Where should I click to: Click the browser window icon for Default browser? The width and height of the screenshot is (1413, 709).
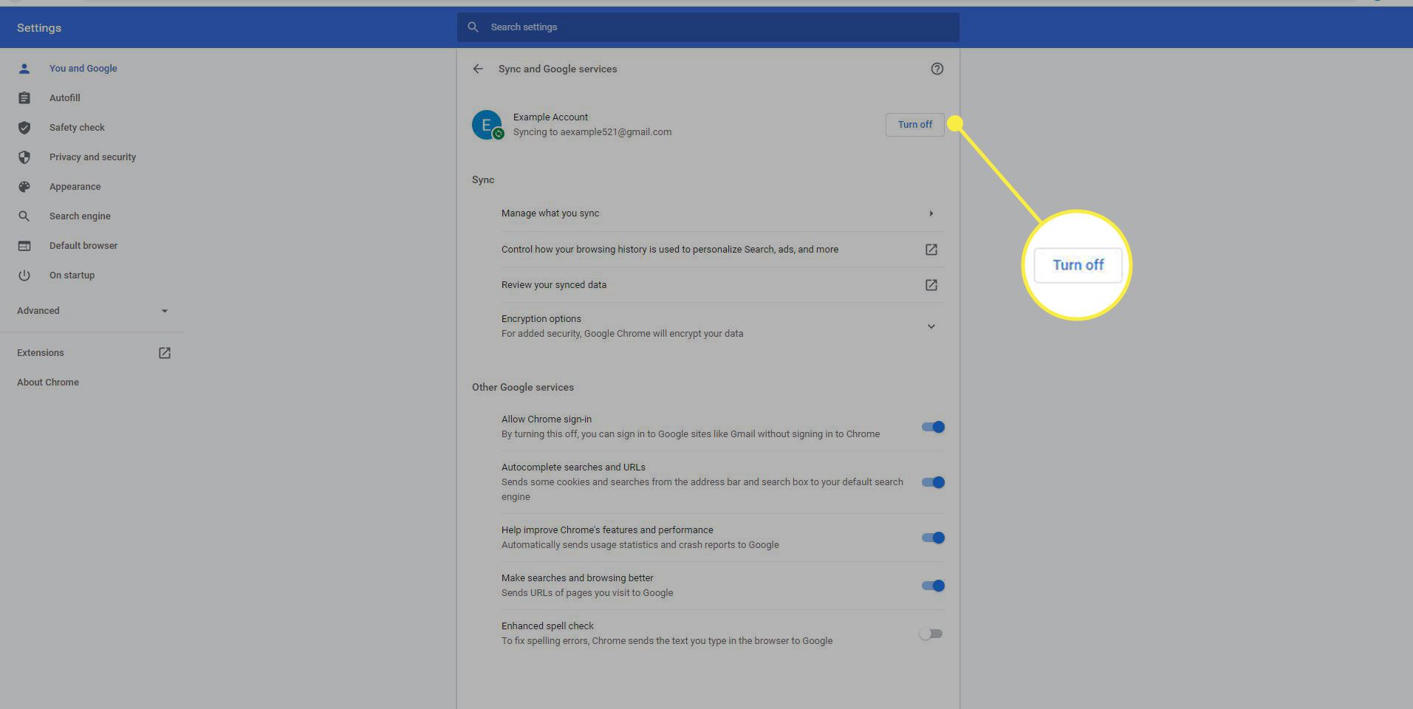[x=24, y=246]
